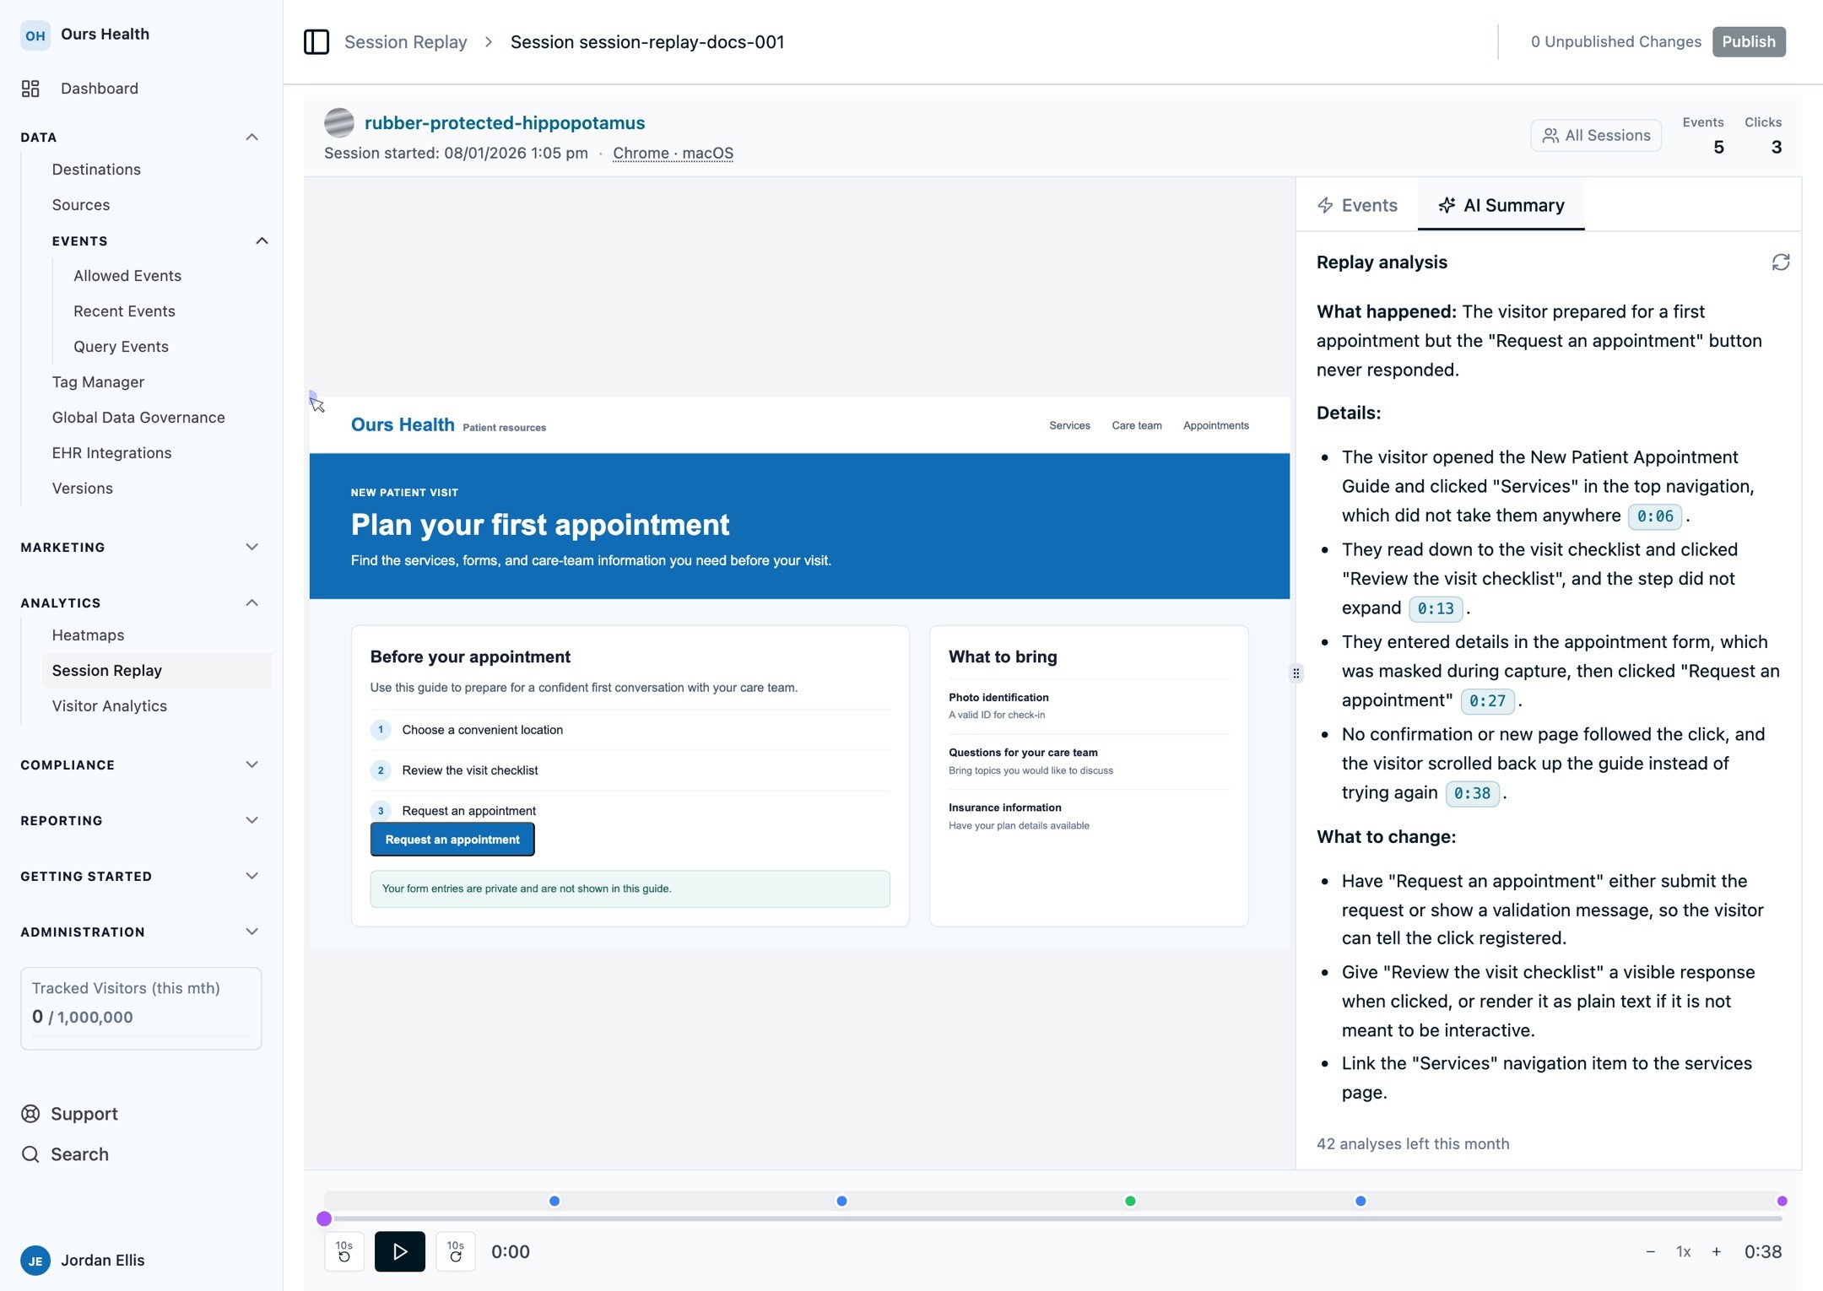Open Global Data Governance

[x=138, y=418]
